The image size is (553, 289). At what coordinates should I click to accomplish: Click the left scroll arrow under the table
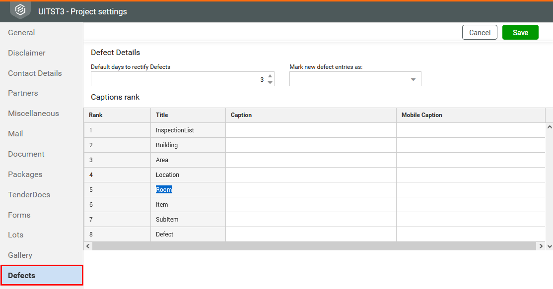point(88,246)
